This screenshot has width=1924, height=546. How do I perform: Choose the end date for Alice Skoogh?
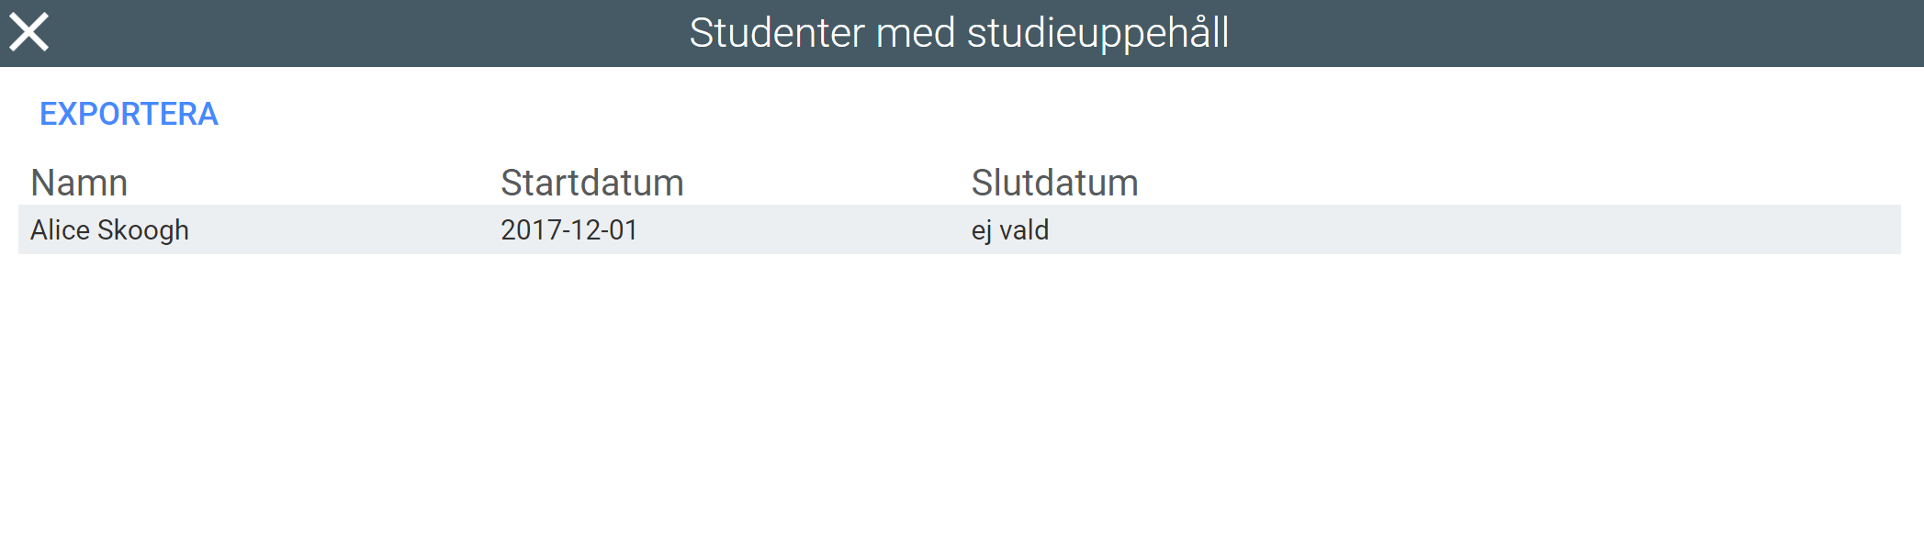point(1009,229)
